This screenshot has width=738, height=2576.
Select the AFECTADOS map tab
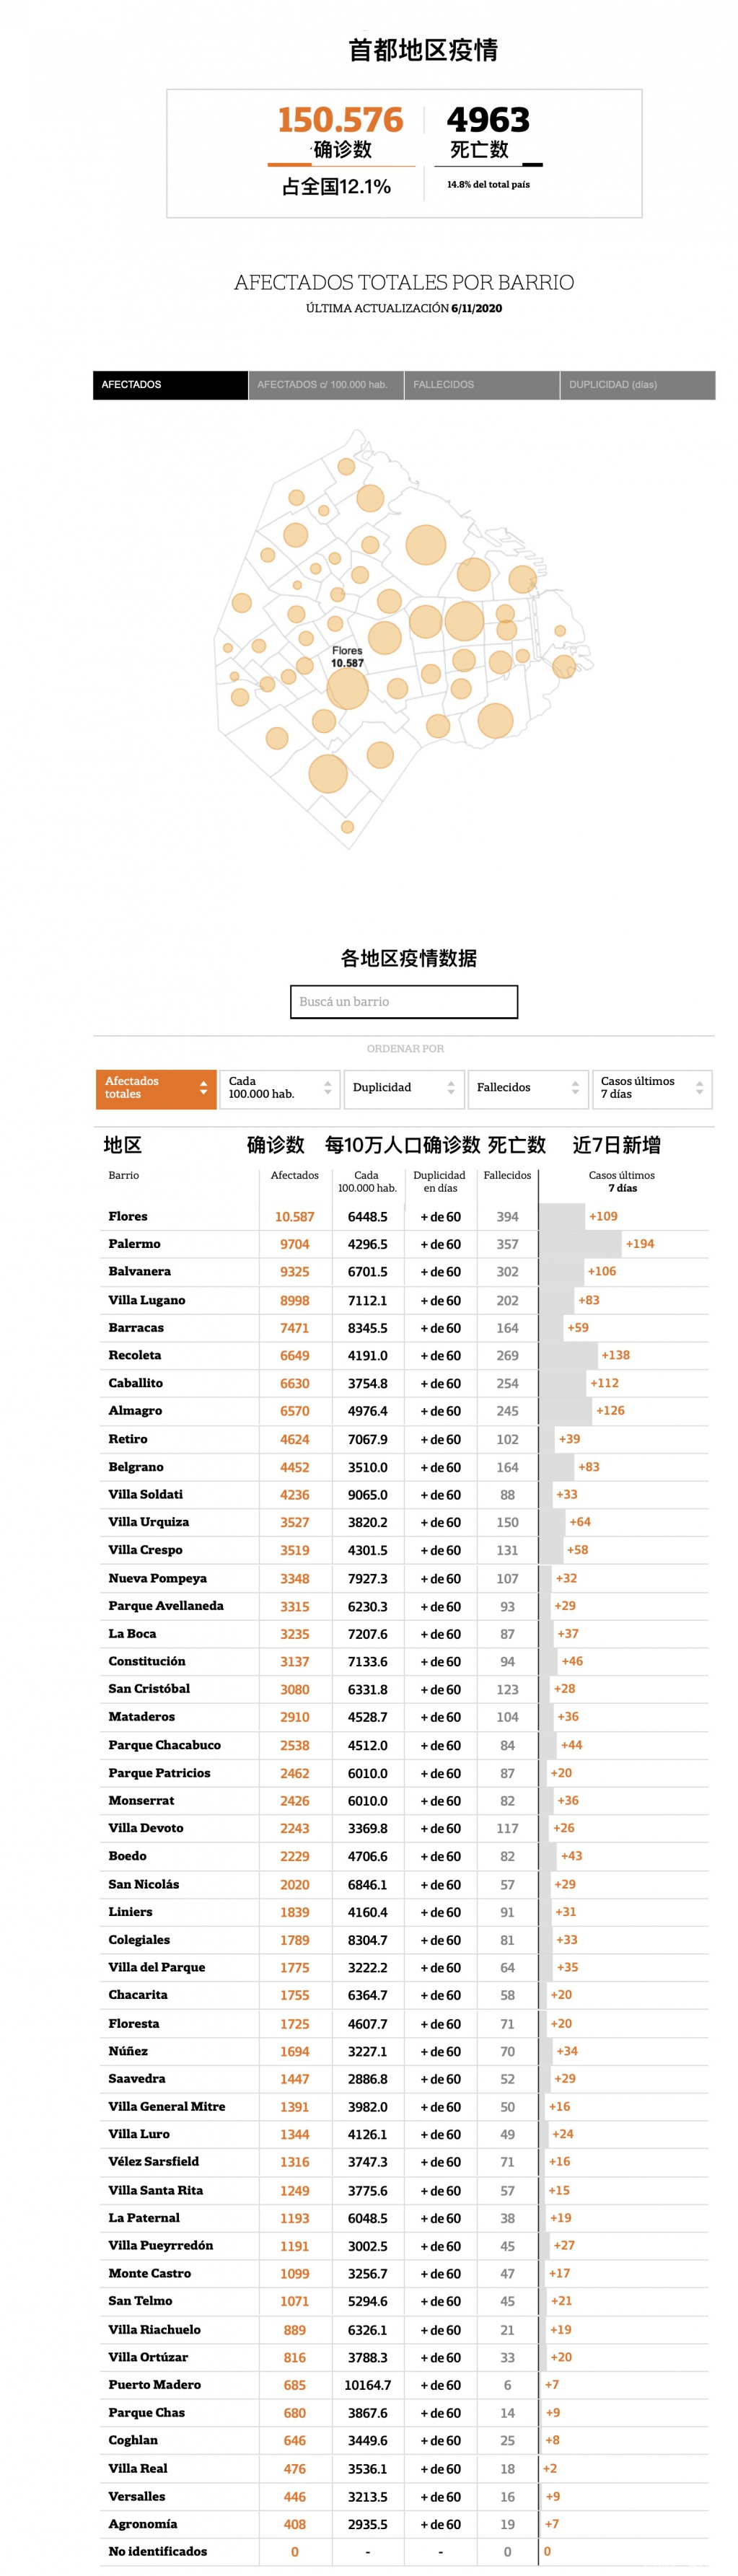170,384
